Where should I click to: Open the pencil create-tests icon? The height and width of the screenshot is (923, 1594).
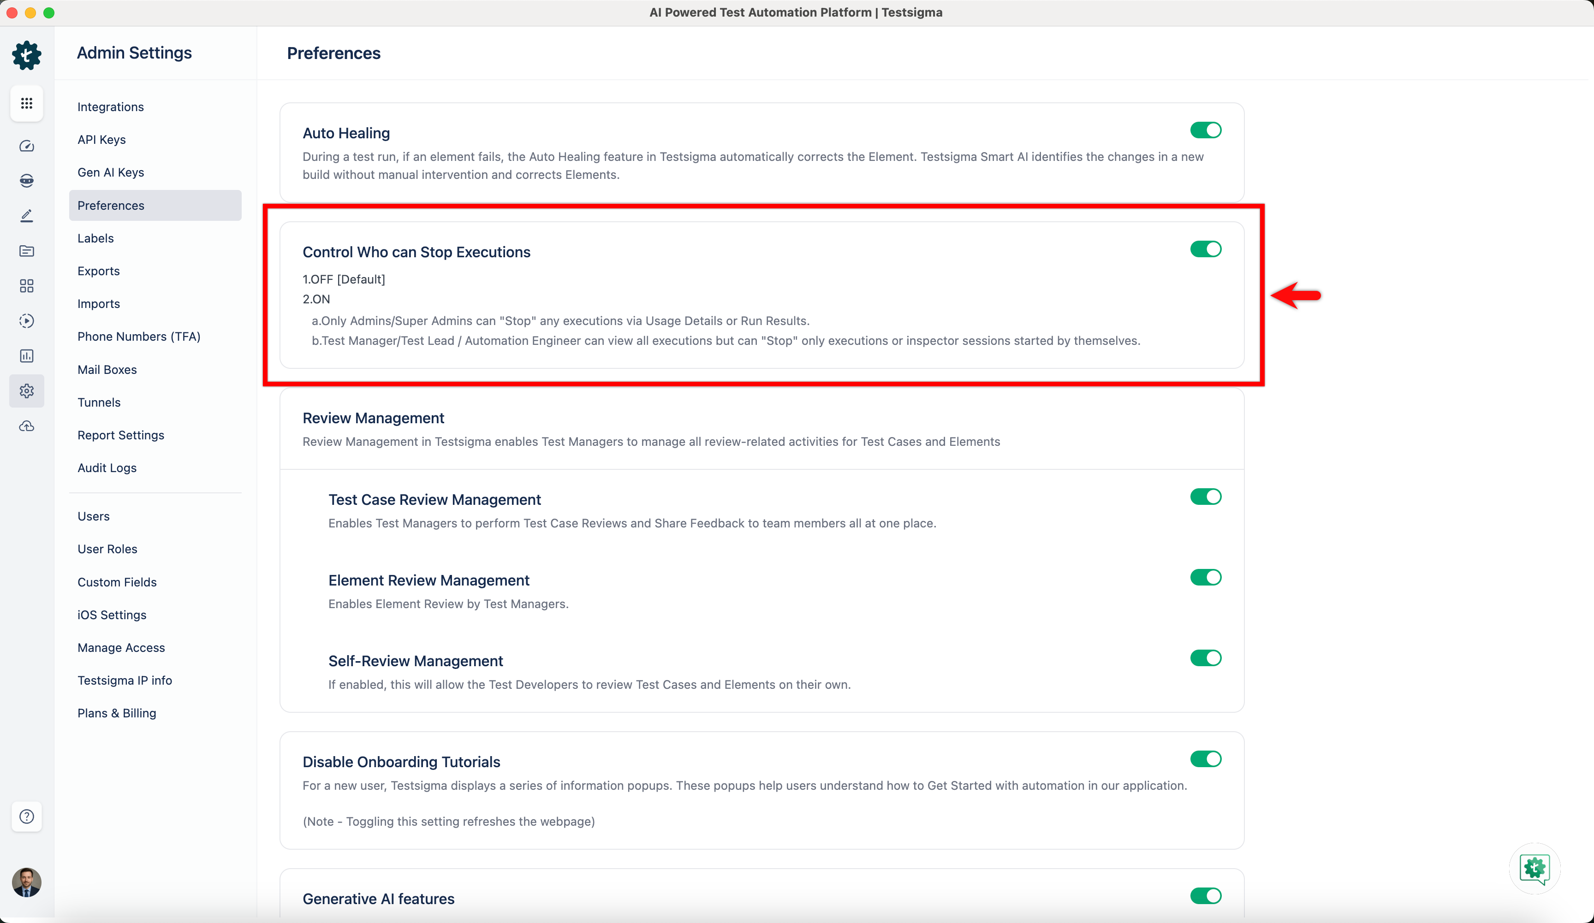tap(27, 216)
